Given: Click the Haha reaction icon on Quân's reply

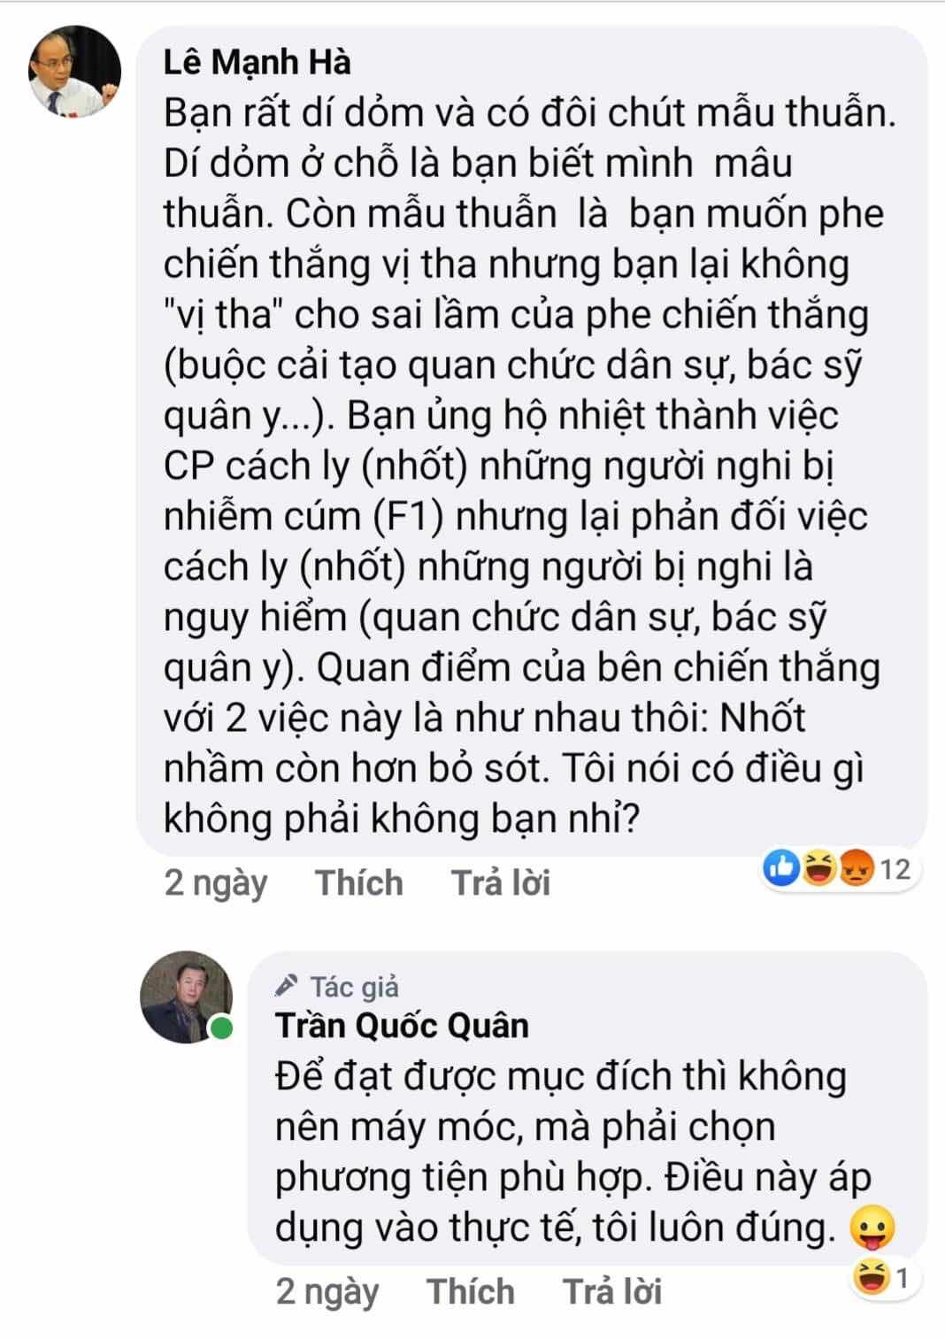Looking at the screenshot, I should pyautogui.click(x=872, y=1278).
